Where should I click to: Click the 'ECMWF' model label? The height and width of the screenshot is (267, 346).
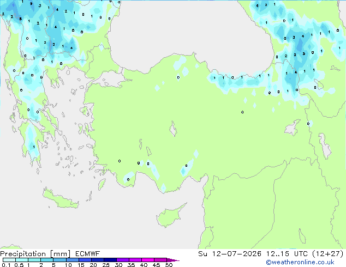[x=88, y=254]
